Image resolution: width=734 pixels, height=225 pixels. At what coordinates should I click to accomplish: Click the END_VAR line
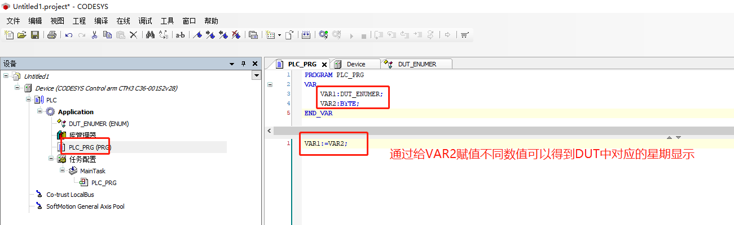point(318,113)
